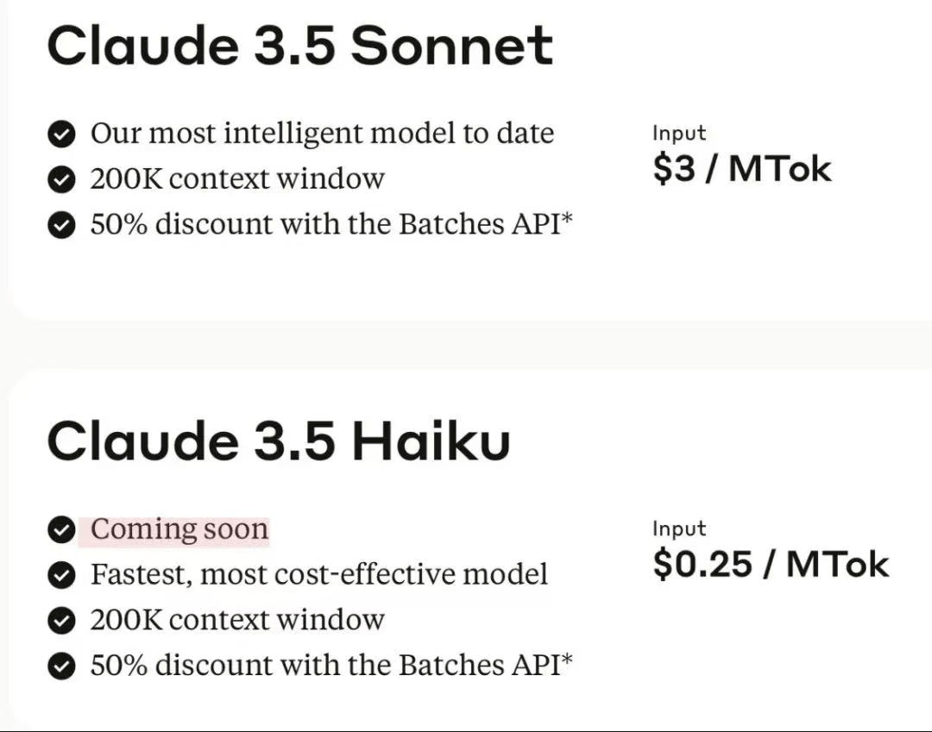Click the highlighted "Coming soon" text
This screenshot has height=732, width=932.
coord(179,529)
